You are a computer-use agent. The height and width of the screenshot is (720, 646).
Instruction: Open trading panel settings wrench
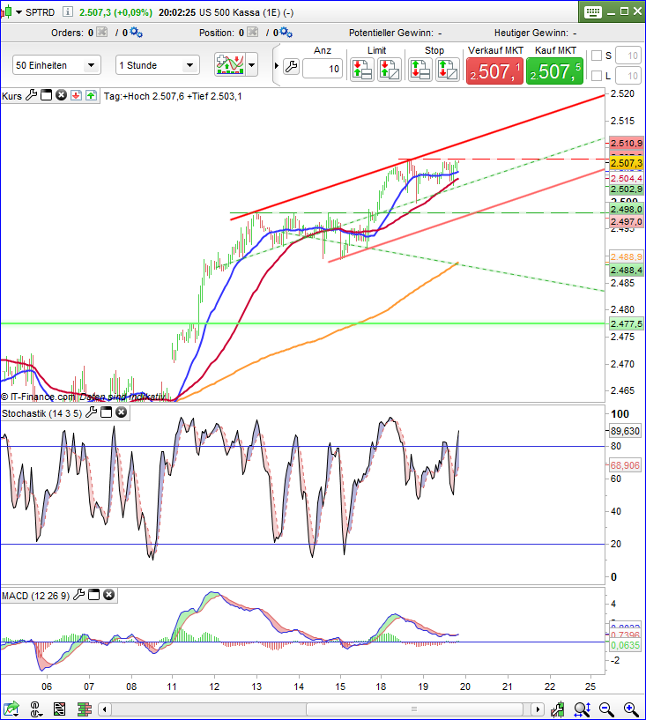(x=291, y=67)
